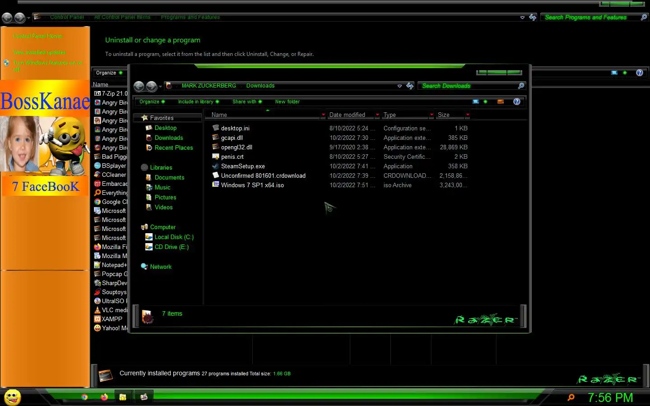Screen dimensions: 650x406
Task: Click the Search Downloads input field
Action: pyautogui.click(x=468, y=86)
